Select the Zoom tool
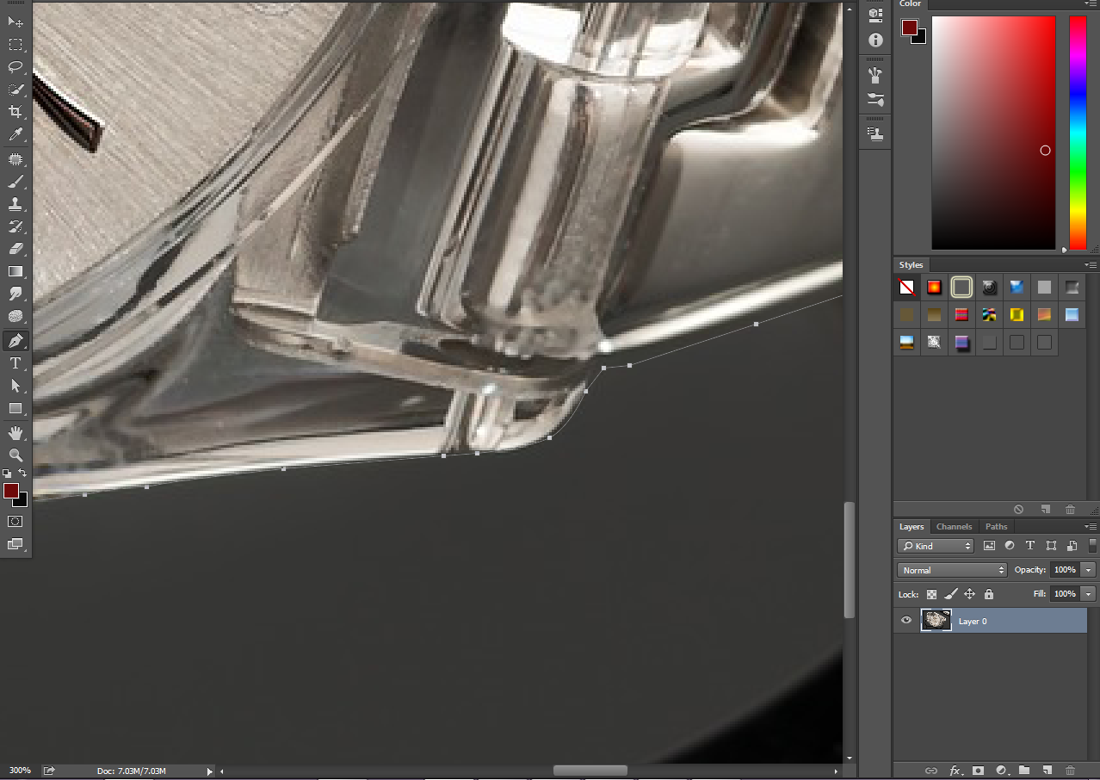This screenshot has width=1100, height=780. click(15, 455)
